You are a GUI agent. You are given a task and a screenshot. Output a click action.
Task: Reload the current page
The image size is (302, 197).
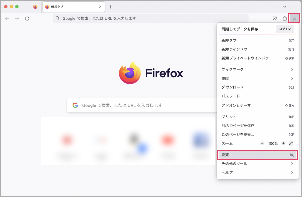click(27, 18)
